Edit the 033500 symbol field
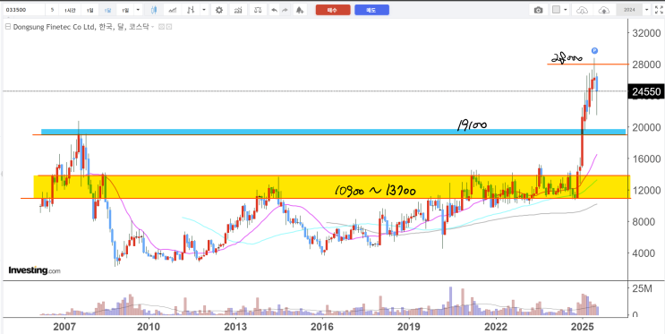 [x=23, y=9]
